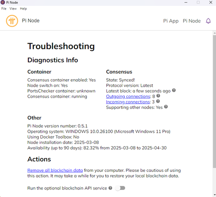Open the Incoming connections link
This screenshot has height=197, width=216.
click(x=128, y=102)
